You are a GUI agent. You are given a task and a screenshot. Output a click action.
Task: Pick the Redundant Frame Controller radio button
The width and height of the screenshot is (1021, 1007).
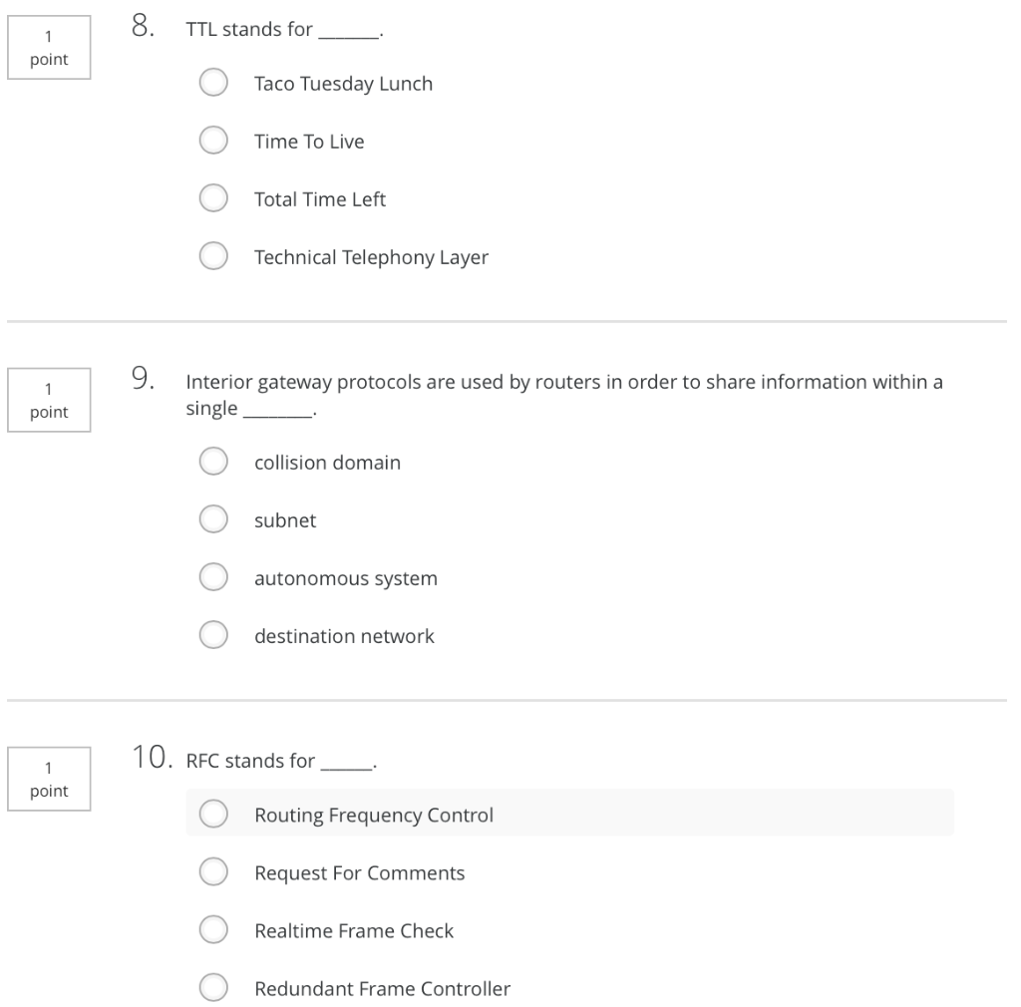point(213,988)
